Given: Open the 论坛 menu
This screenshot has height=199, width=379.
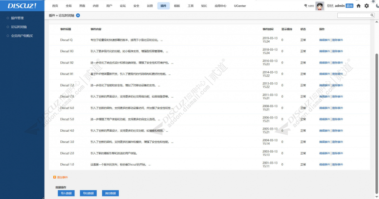Looking at the screenshot, I should [x=123, y=6].
